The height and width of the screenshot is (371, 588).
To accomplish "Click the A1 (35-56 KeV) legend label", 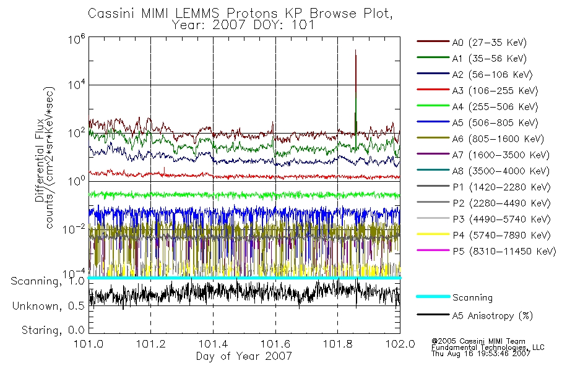I will 489,59.
